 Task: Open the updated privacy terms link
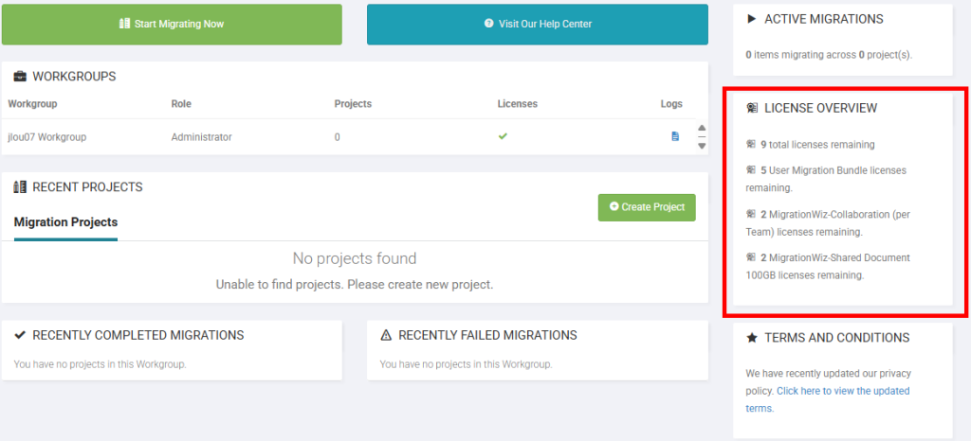click(827, 399)
